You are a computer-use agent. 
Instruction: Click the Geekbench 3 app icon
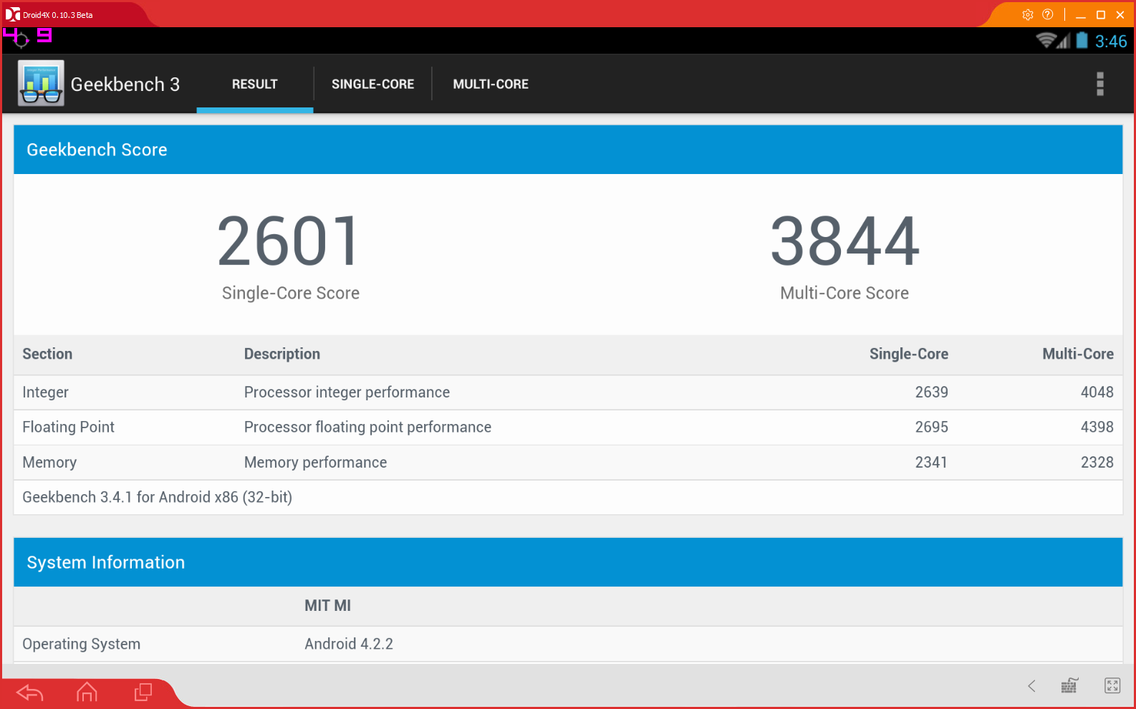(41, 83)
